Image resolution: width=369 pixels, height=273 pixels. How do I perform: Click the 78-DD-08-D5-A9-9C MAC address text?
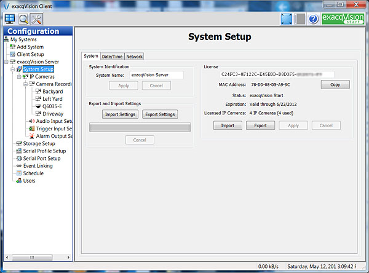click(x=271, y=85)
